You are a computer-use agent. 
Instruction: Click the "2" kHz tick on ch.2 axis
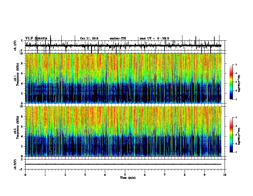(22, 146)
